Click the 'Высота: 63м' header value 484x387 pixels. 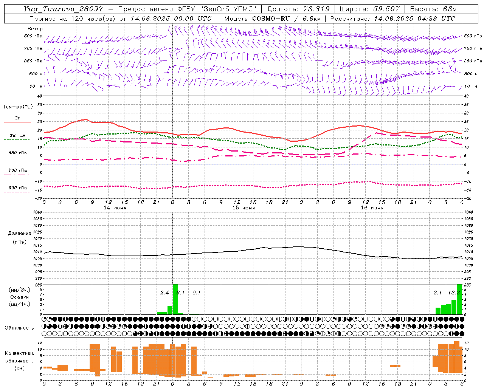433,9
